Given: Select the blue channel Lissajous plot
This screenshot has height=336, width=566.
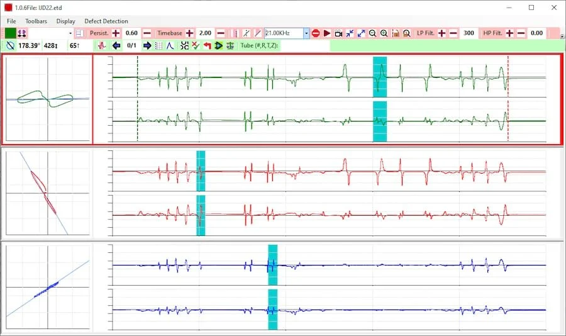Looking at the screenshot, I should [48, 287].
